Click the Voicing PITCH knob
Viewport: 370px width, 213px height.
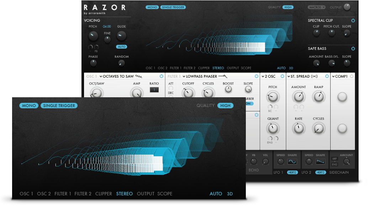pyautogui.click(x=93, y=36)
